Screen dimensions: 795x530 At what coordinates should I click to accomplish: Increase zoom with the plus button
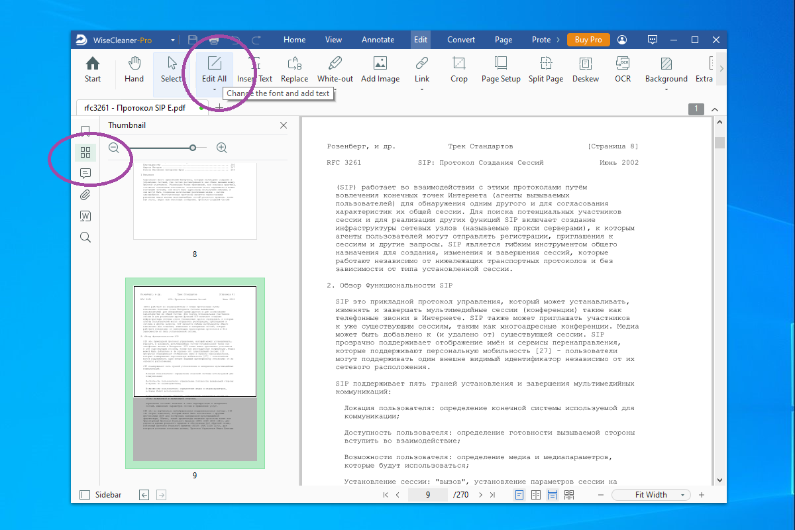702,495
